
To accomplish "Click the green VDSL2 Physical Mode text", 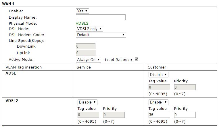I will pos(82,23).
